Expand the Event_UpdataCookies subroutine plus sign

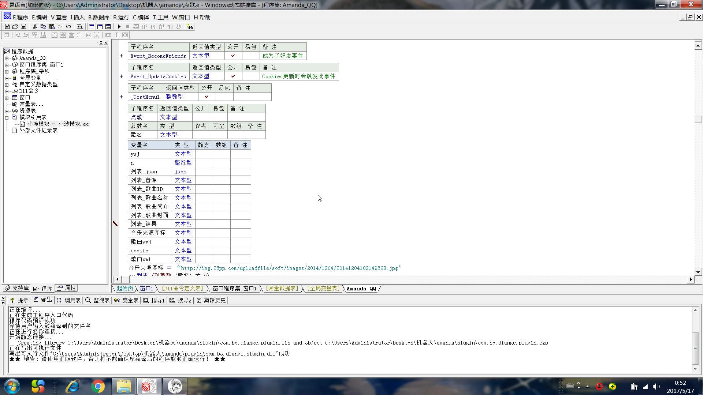tap(121, 76)
